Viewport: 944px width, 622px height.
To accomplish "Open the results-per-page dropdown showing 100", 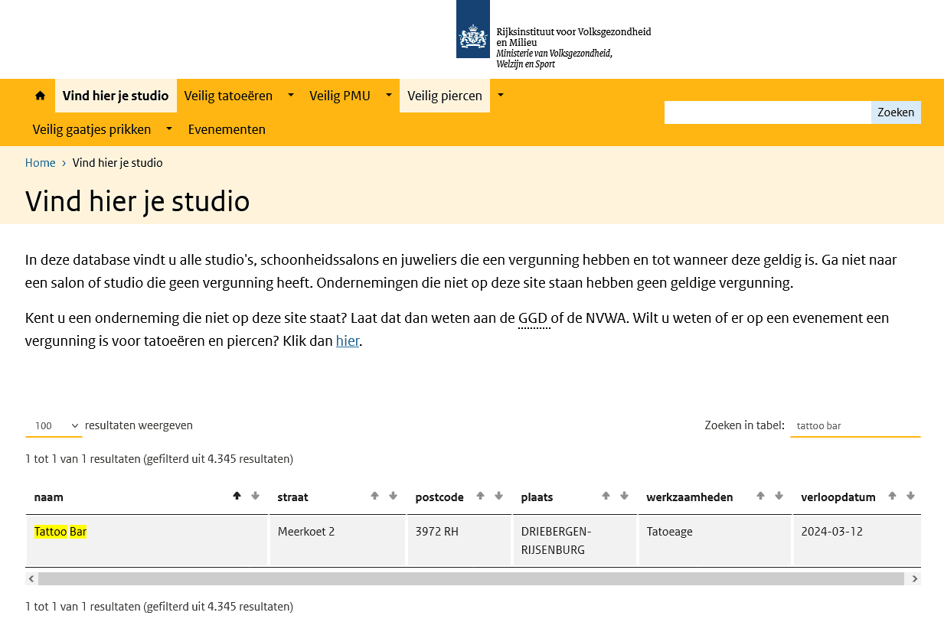I will click(54, 426).
